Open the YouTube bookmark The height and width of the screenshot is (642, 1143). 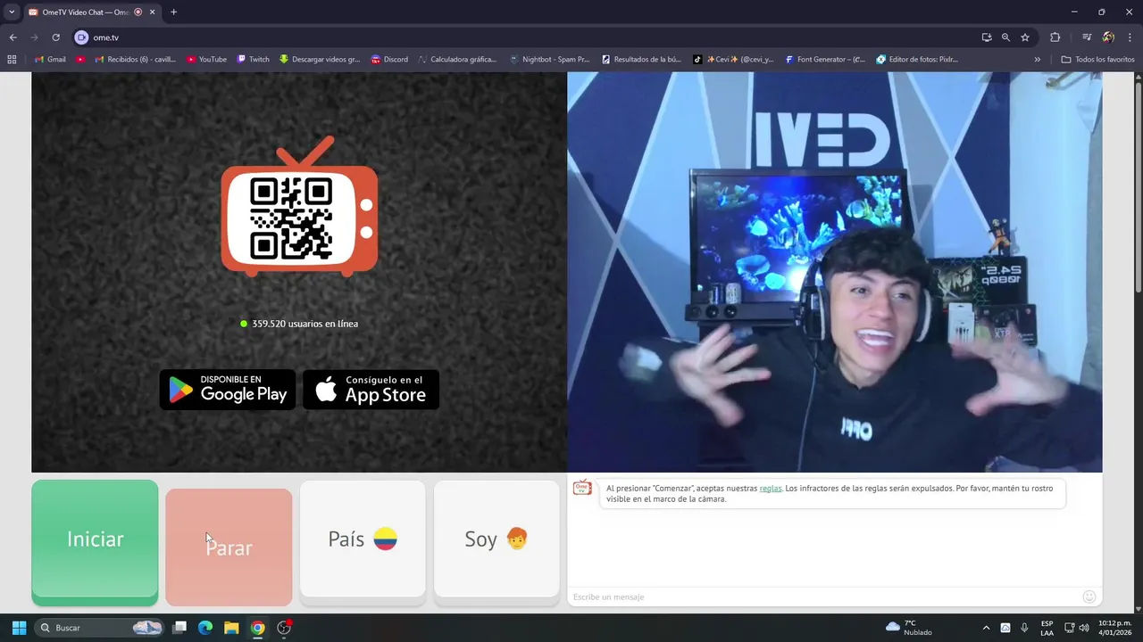point(206,60)
